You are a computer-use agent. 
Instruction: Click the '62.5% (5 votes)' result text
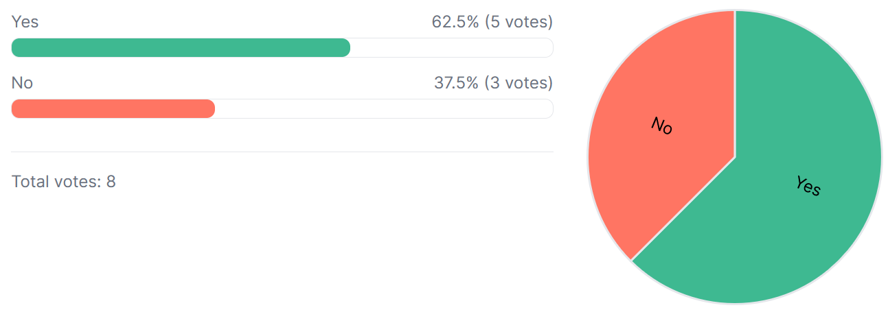(492, 22)
